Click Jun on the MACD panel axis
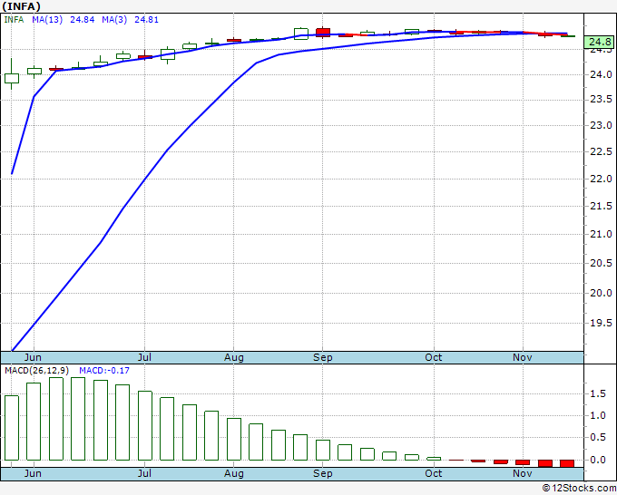Viewport: 617px width, 495px height. 33,473
